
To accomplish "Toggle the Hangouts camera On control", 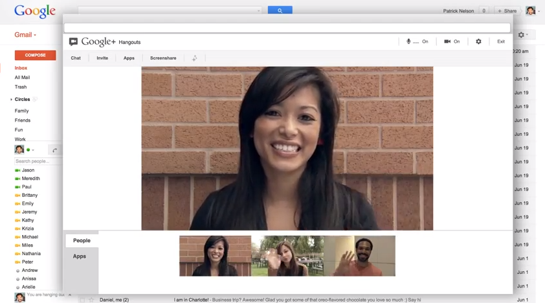I will pos(452,41).
